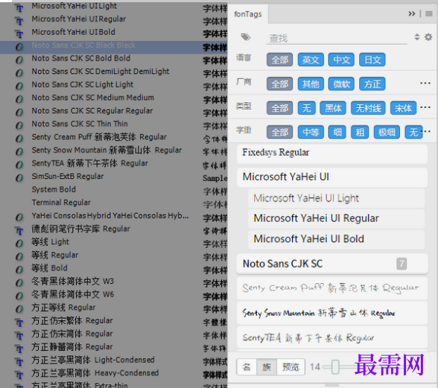
Task: Open the fonTags panel menu icon
Action: tap(429, 13)
